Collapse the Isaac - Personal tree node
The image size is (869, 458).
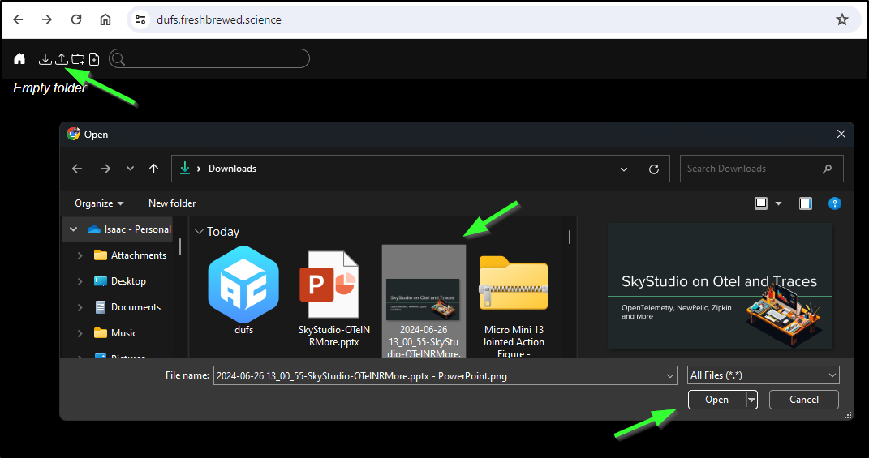(x=73, y=229)
